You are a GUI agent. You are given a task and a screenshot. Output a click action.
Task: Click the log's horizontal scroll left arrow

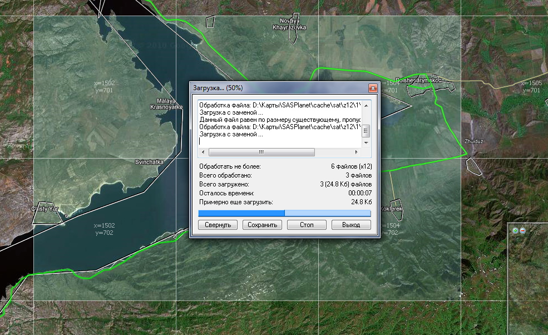click(x=203, y=152)
